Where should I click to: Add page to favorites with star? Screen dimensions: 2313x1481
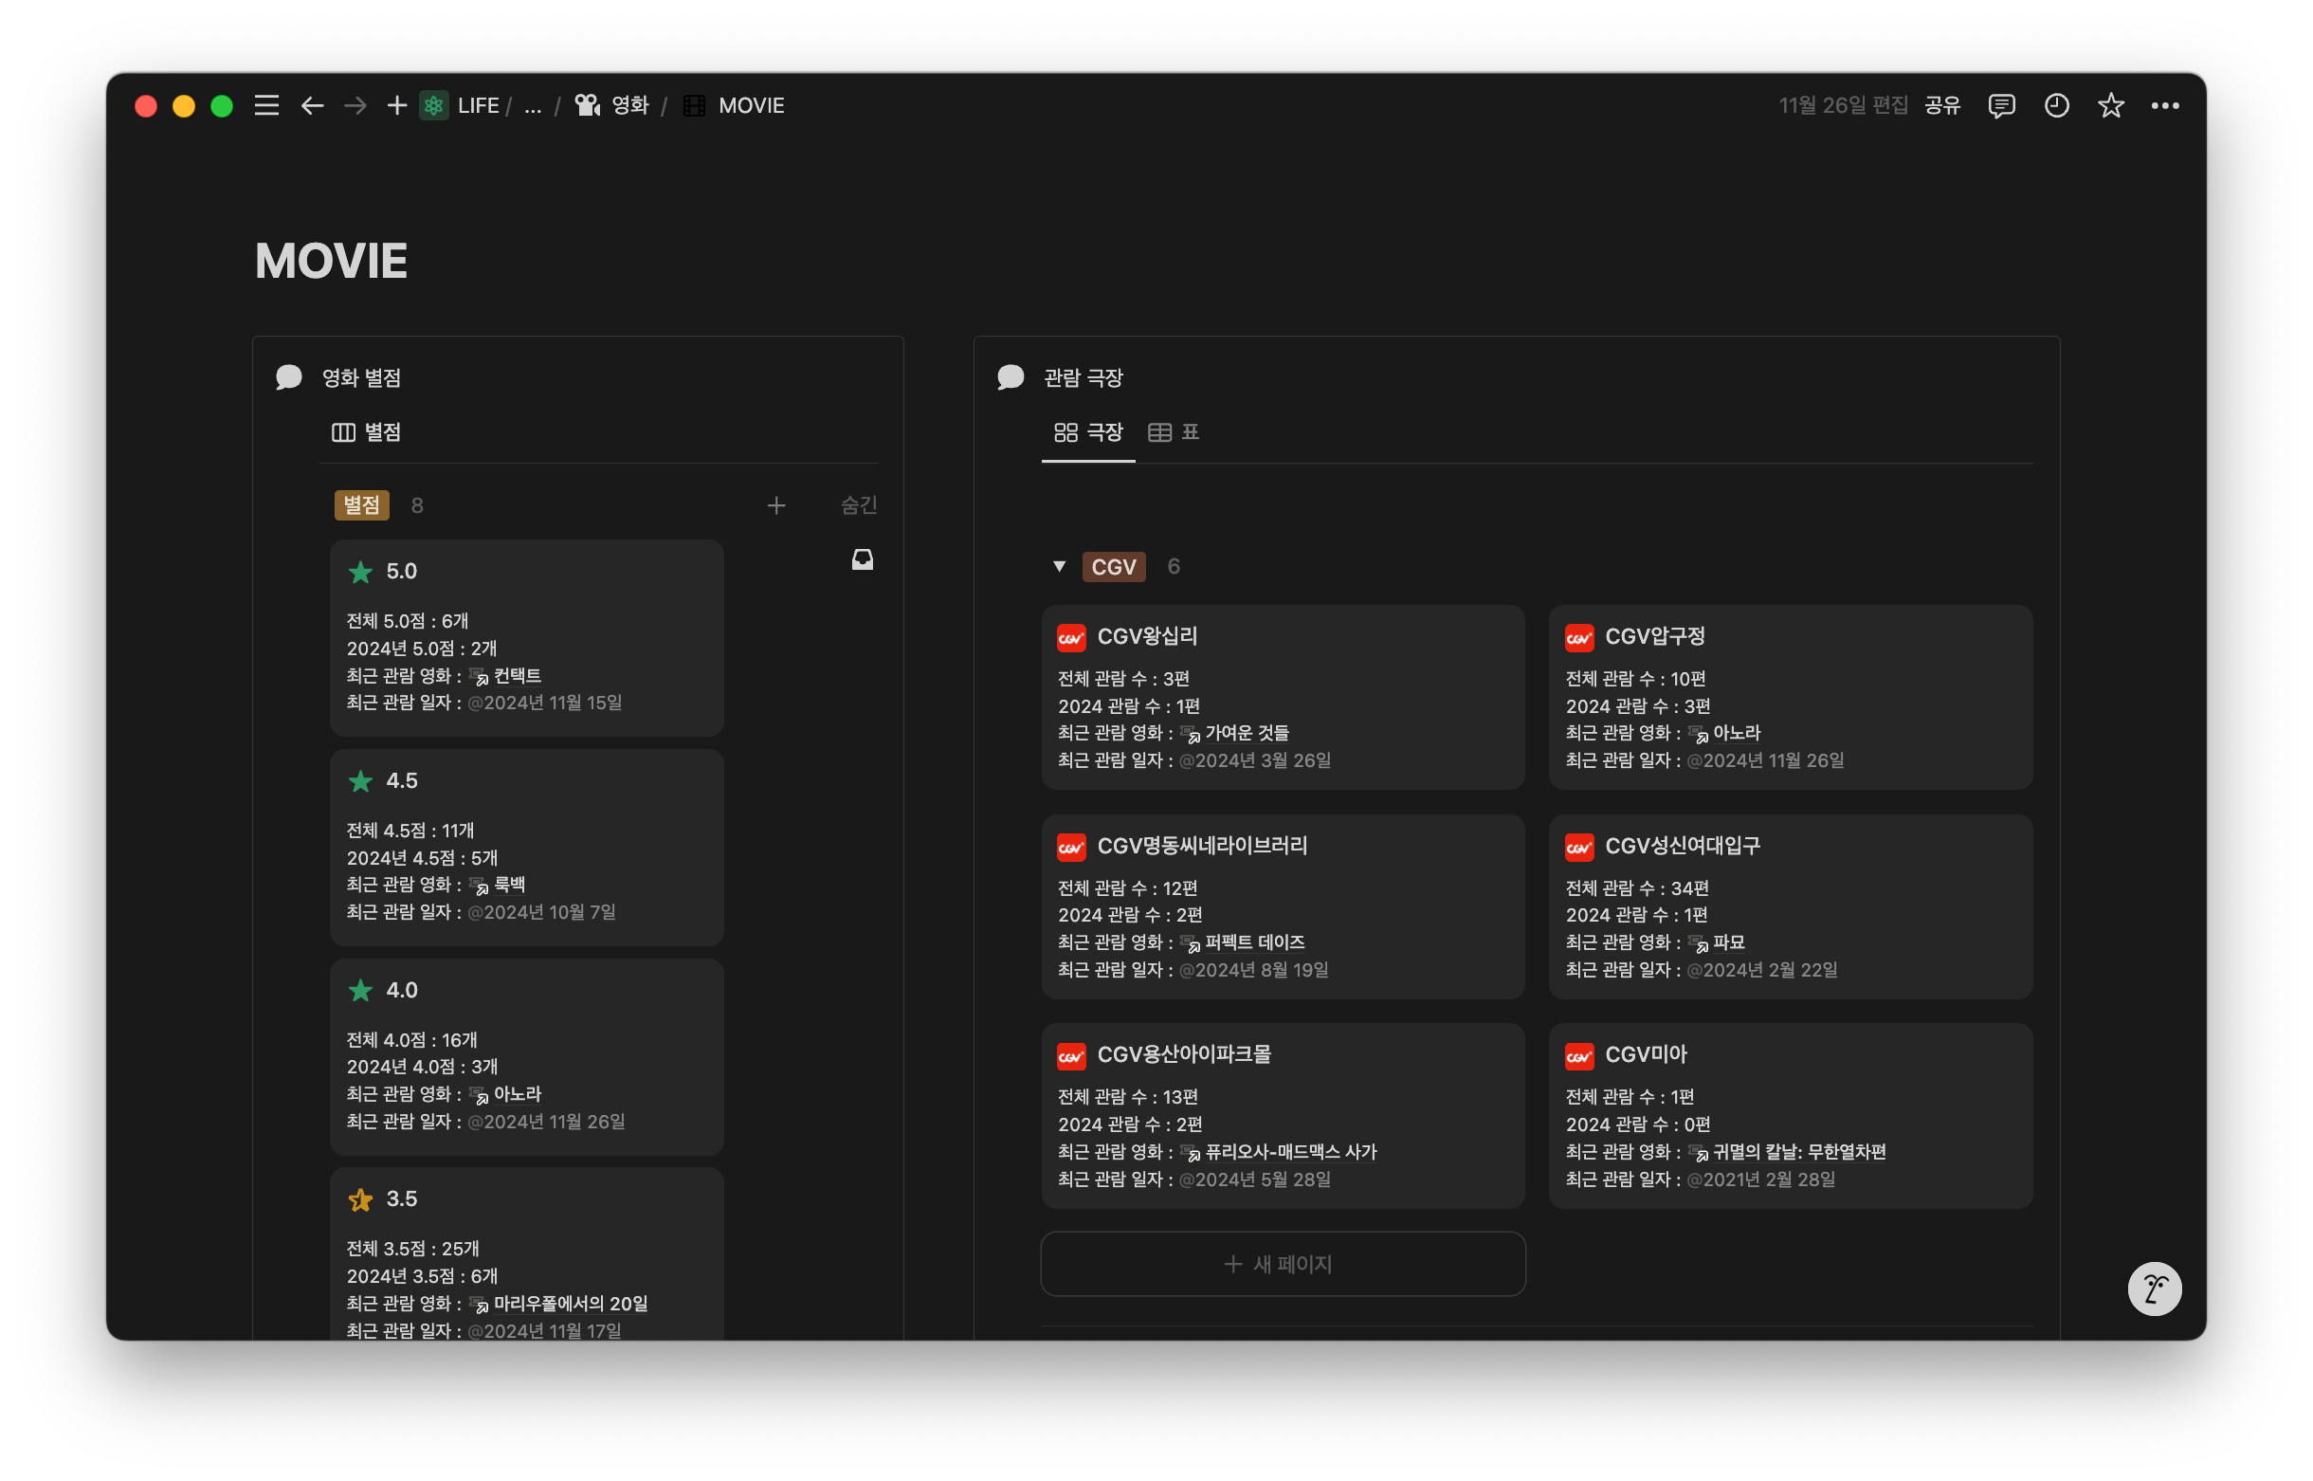coord(2110,106)
